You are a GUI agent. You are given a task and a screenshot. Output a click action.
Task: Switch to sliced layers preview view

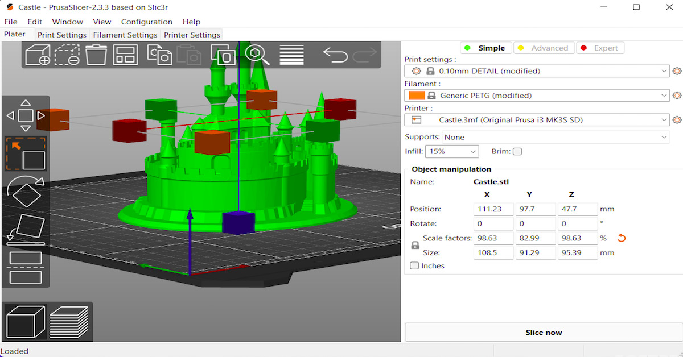69,322
